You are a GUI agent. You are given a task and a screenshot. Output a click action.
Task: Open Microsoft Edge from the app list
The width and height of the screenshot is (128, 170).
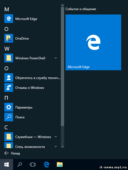tap(31, 19)
